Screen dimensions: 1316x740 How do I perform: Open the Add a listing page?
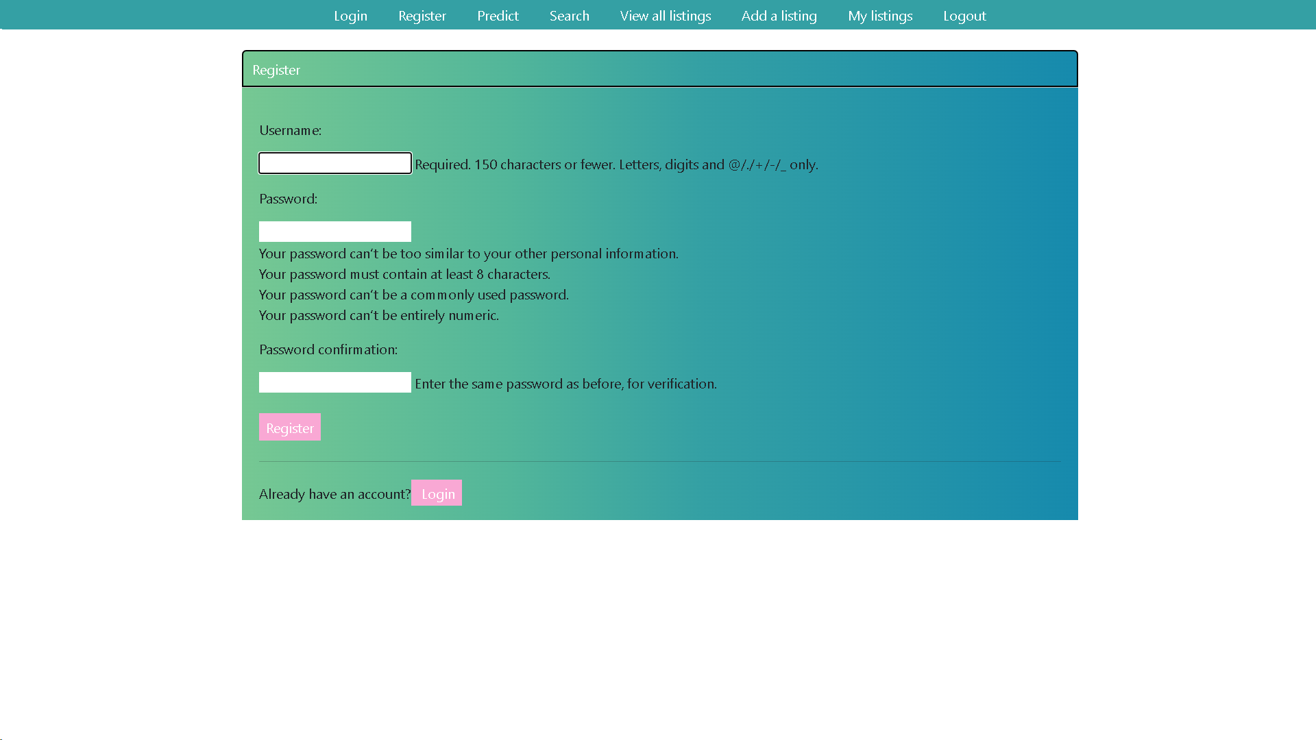[779, 16]
